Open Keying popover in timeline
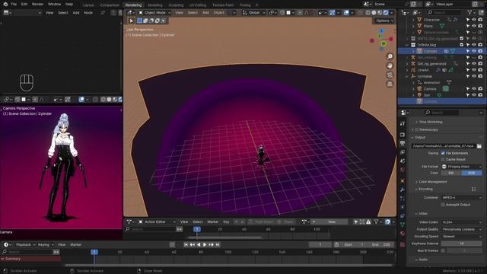 45,245
